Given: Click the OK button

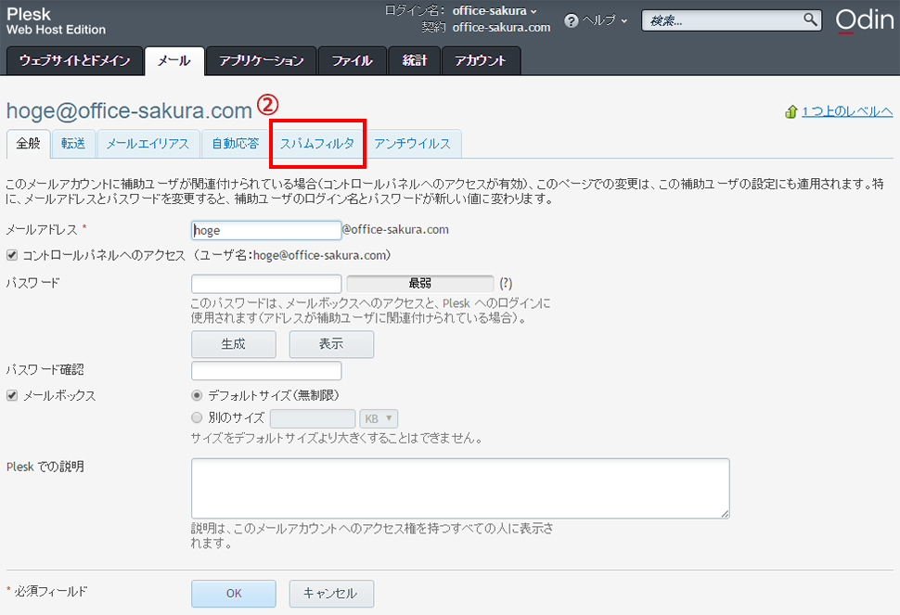Looking at the screenshot, I should [x=234, y=593].
